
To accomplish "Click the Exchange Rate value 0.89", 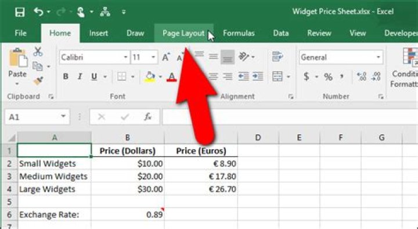I will point(128,215).
